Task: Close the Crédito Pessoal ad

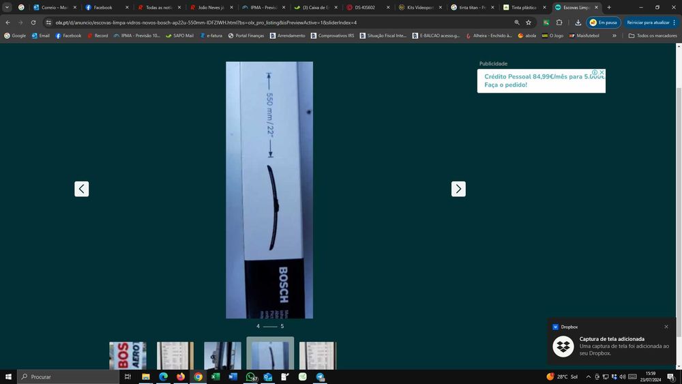Action: tap(602, 72)
